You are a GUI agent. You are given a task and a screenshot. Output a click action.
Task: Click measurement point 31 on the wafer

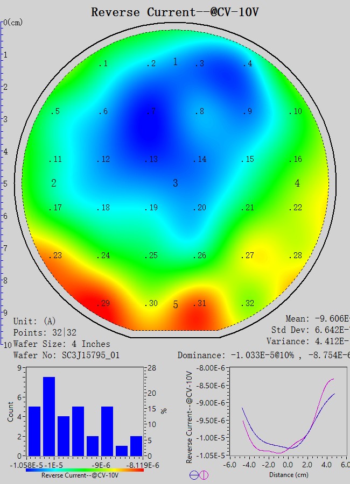point(199,303)
